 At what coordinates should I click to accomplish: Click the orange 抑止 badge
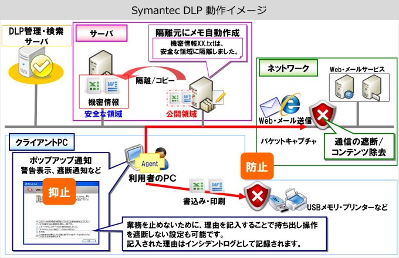(59, 192)
